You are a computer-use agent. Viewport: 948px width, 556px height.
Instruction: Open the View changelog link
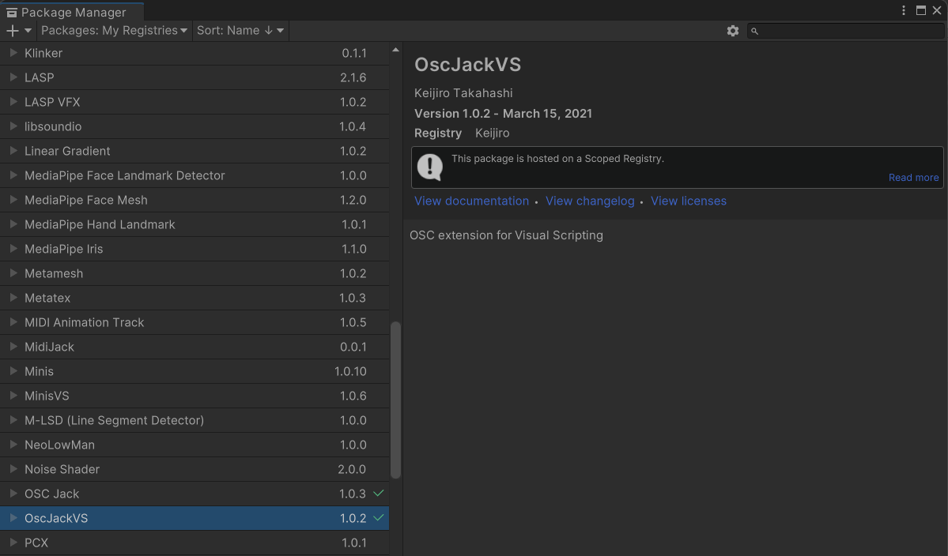(x=590, y=201)
